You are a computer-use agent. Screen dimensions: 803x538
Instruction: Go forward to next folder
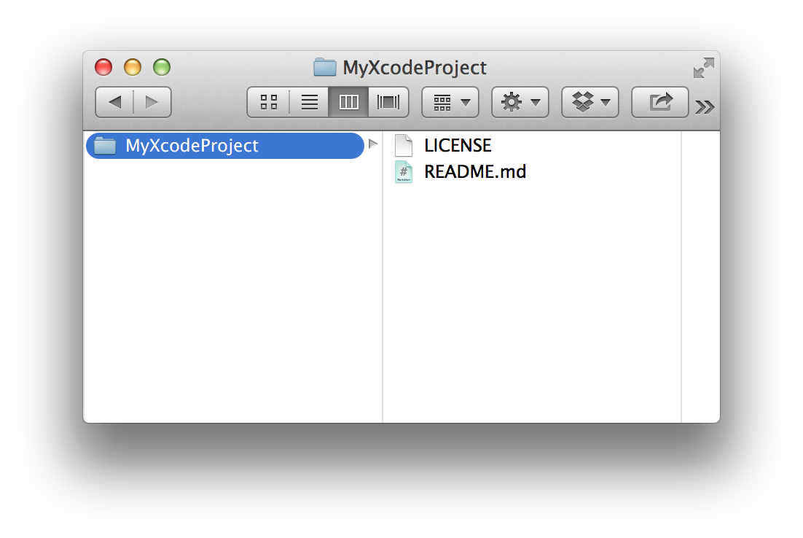pos(152,102)
